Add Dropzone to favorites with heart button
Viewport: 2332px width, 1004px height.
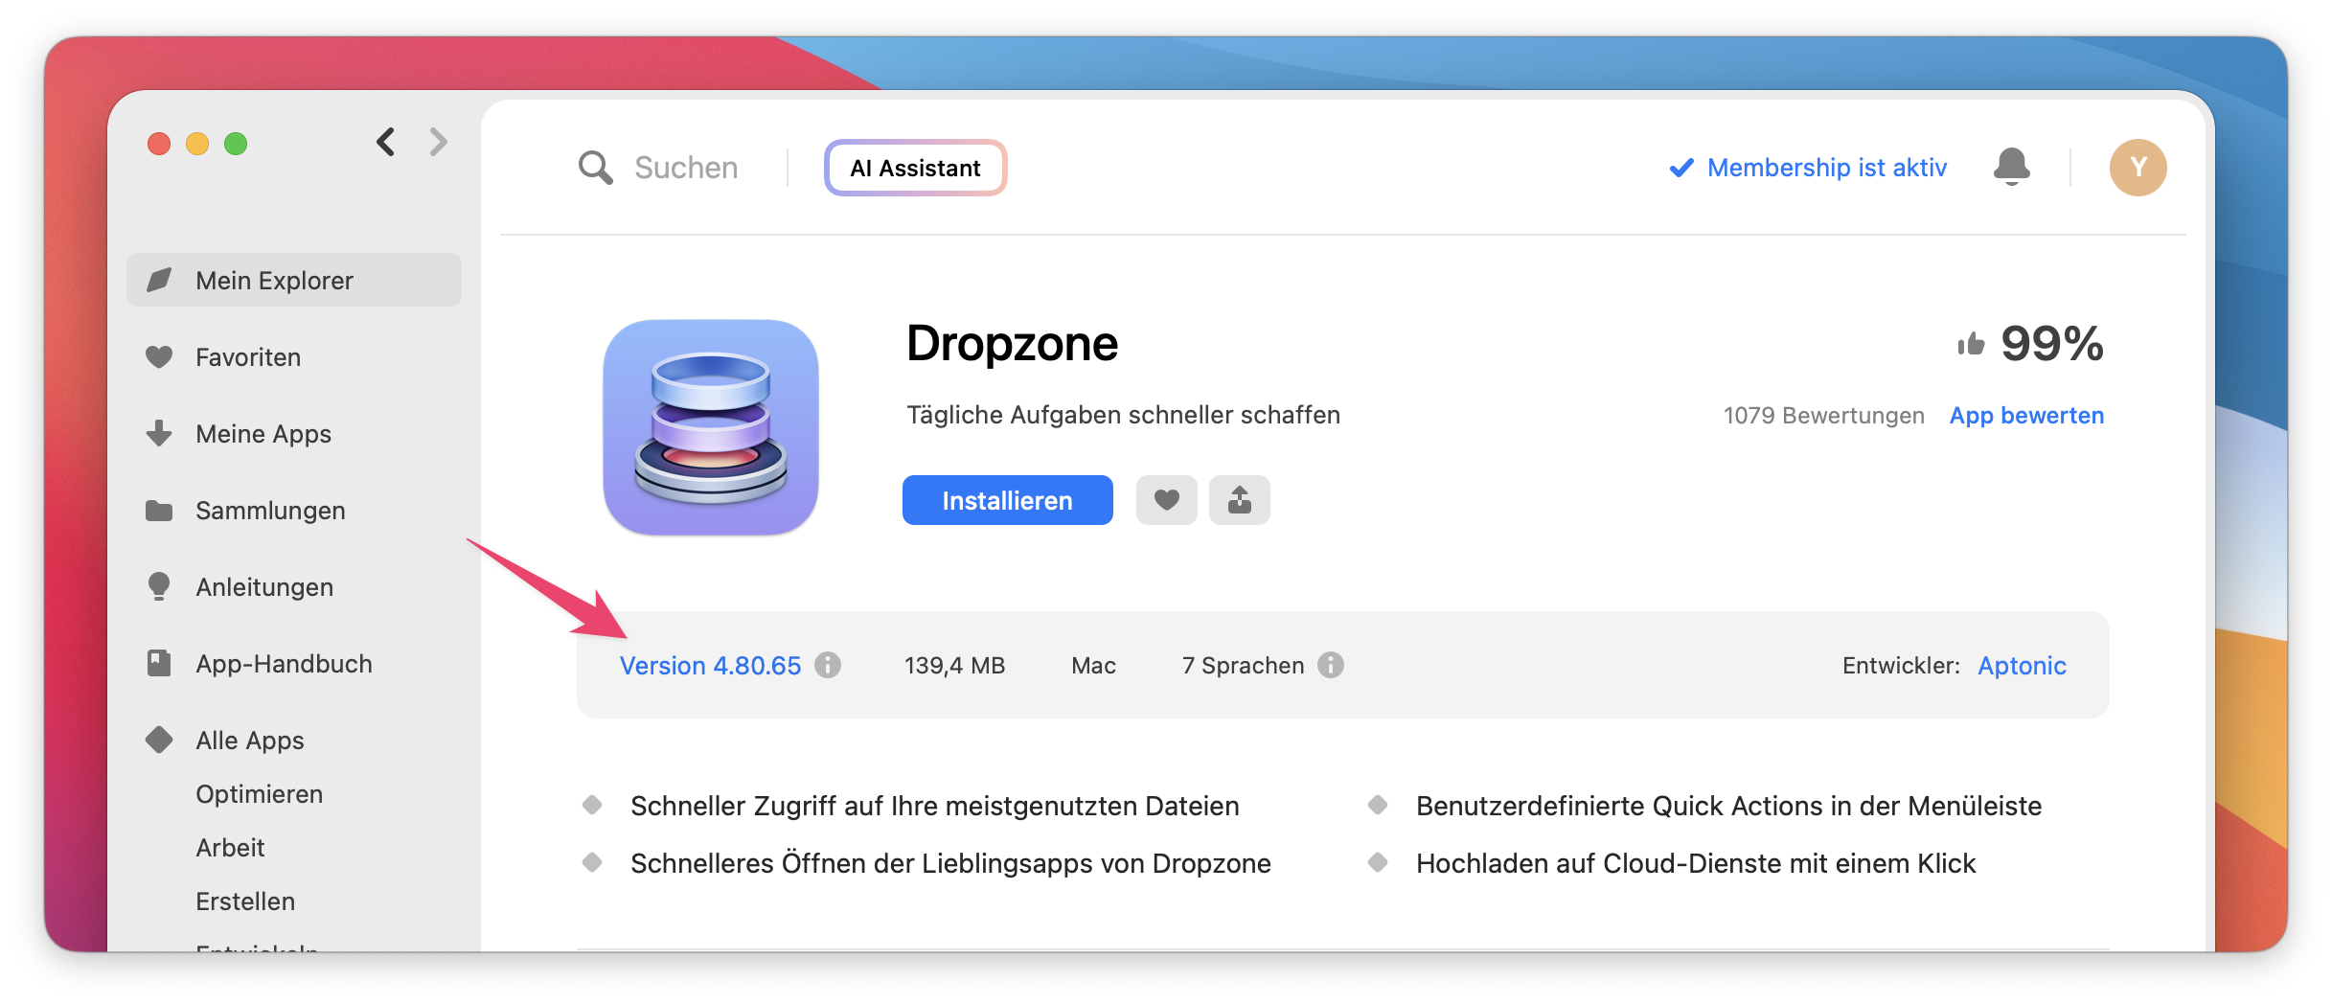coord(1166,500)
